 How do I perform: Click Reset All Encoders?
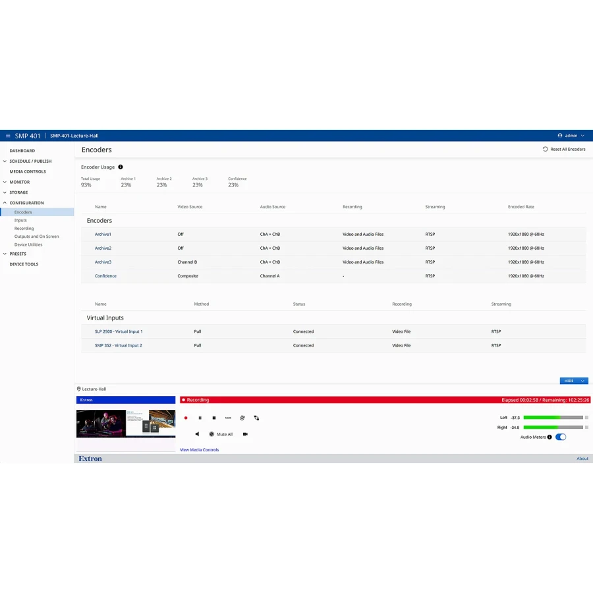(564, 150)
